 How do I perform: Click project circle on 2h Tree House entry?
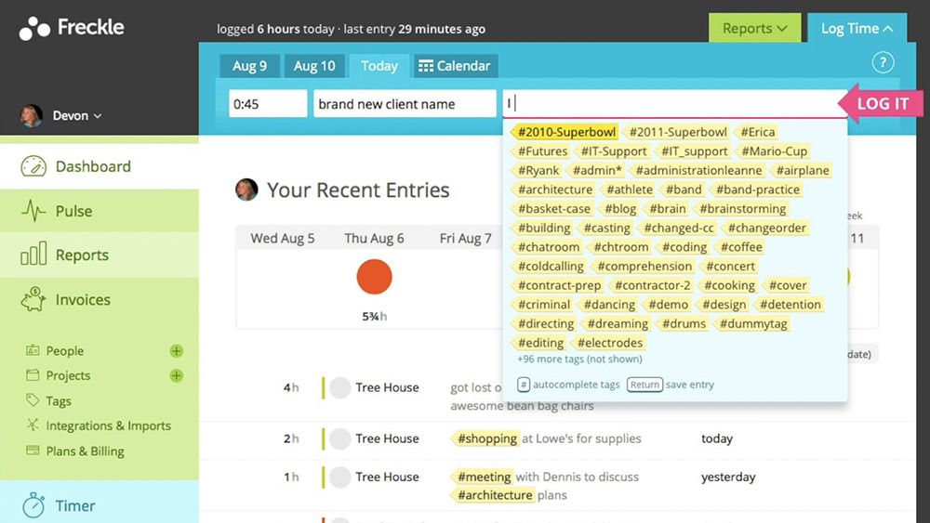[x=339, y=438]
